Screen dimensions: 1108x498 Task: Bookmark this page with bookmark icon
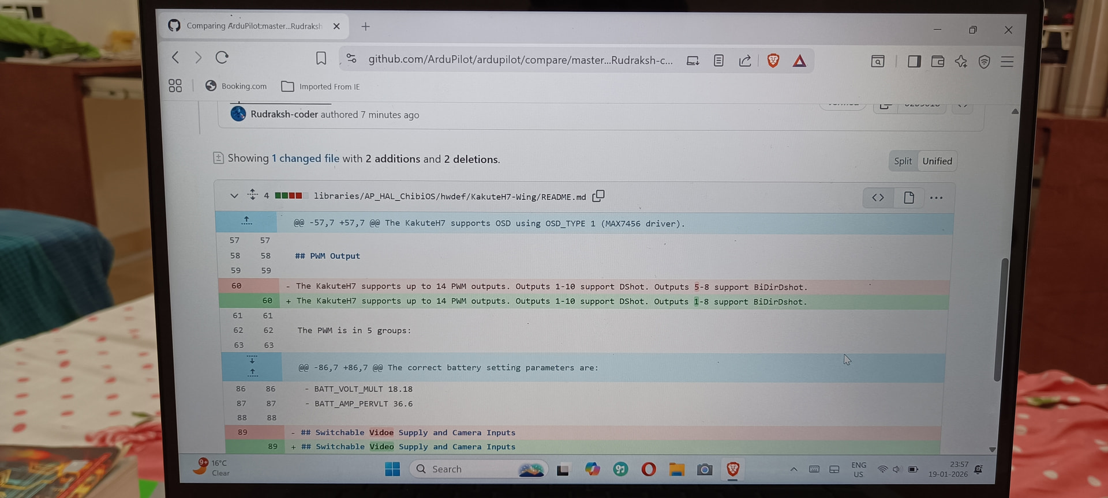pos(321,58)
